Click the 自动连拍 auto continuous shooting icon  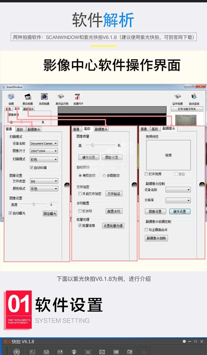tap(194, 97)
